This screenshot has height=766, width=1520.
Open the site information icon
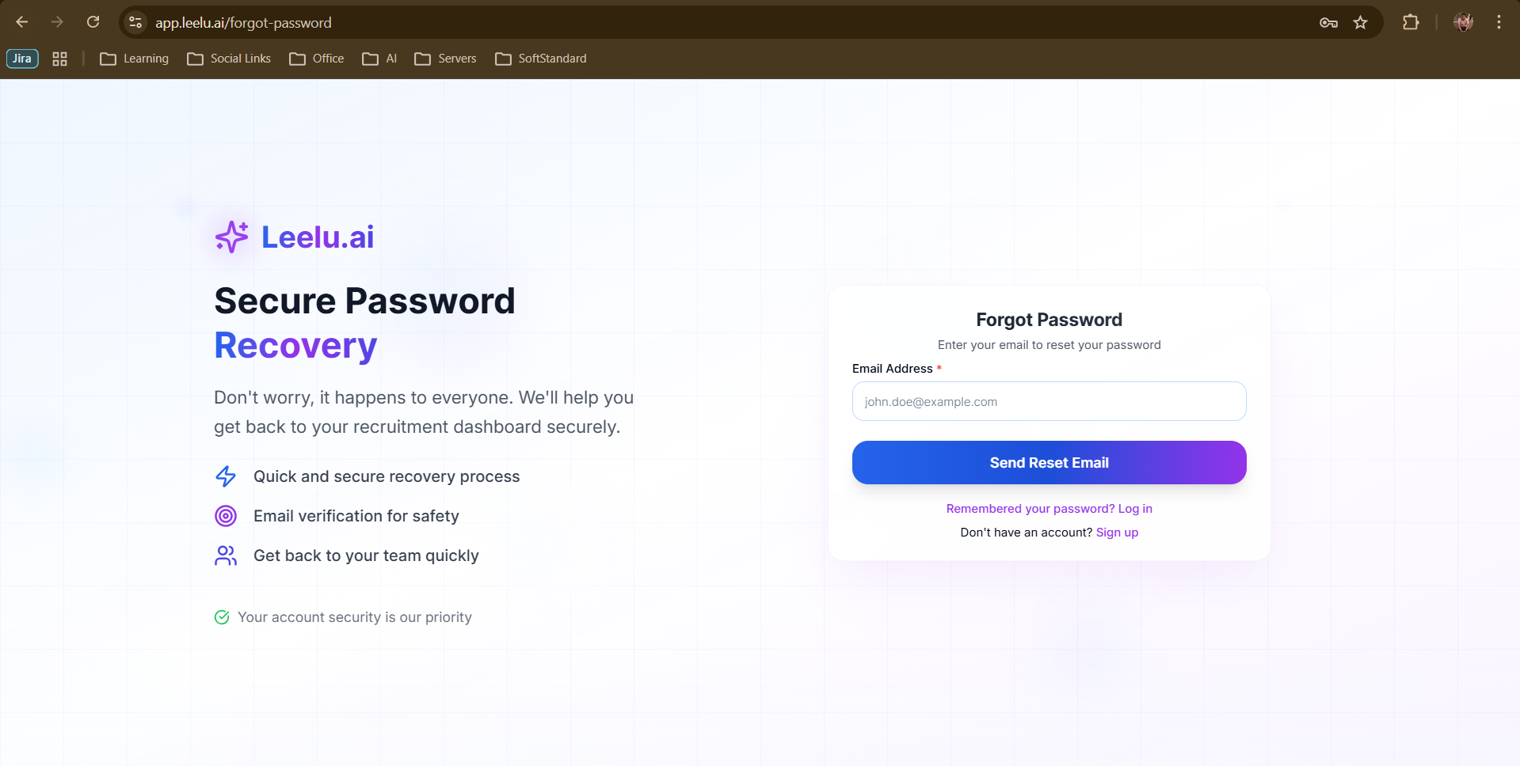(135, 22)
